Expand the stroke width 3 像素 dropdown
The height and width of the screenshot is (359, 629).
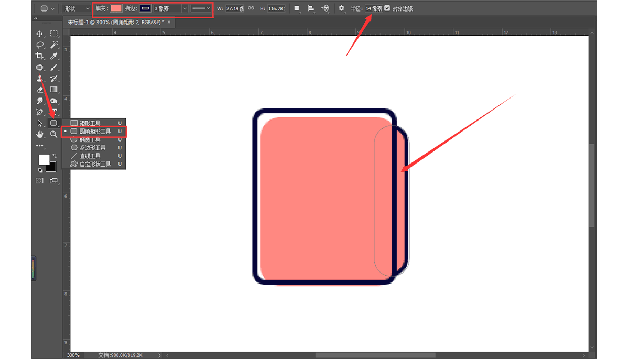click(x=185, y=8)
